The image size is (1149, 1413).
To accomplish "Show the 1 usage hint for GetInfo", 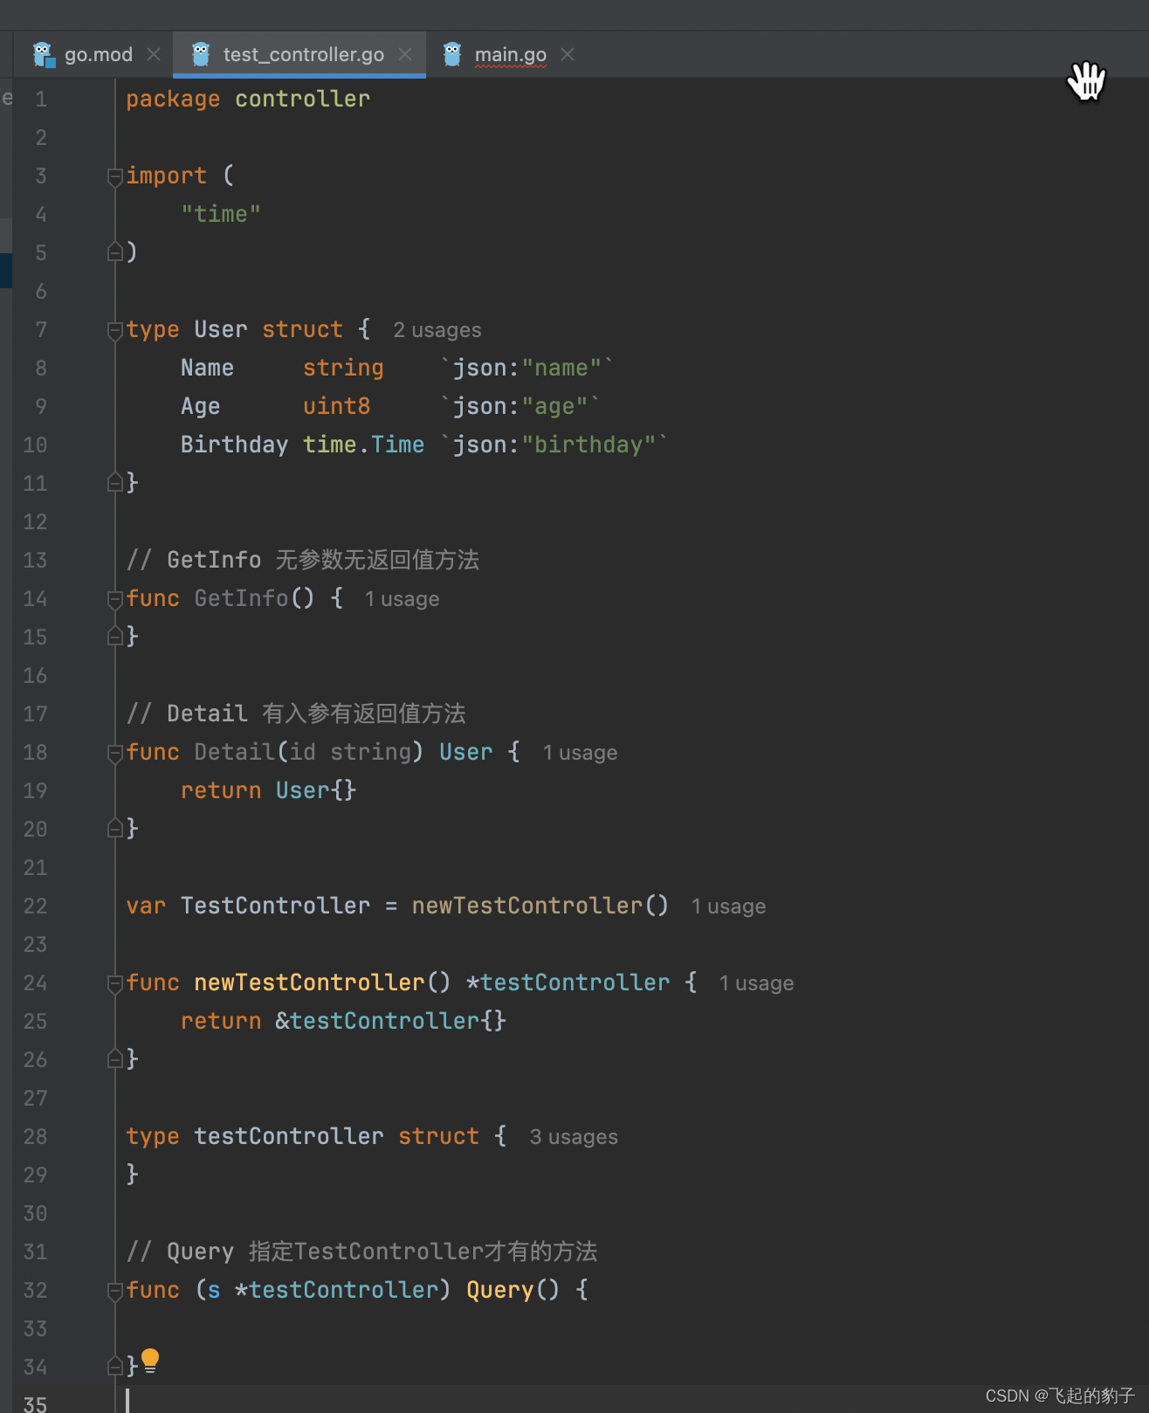I will [402, 599].
